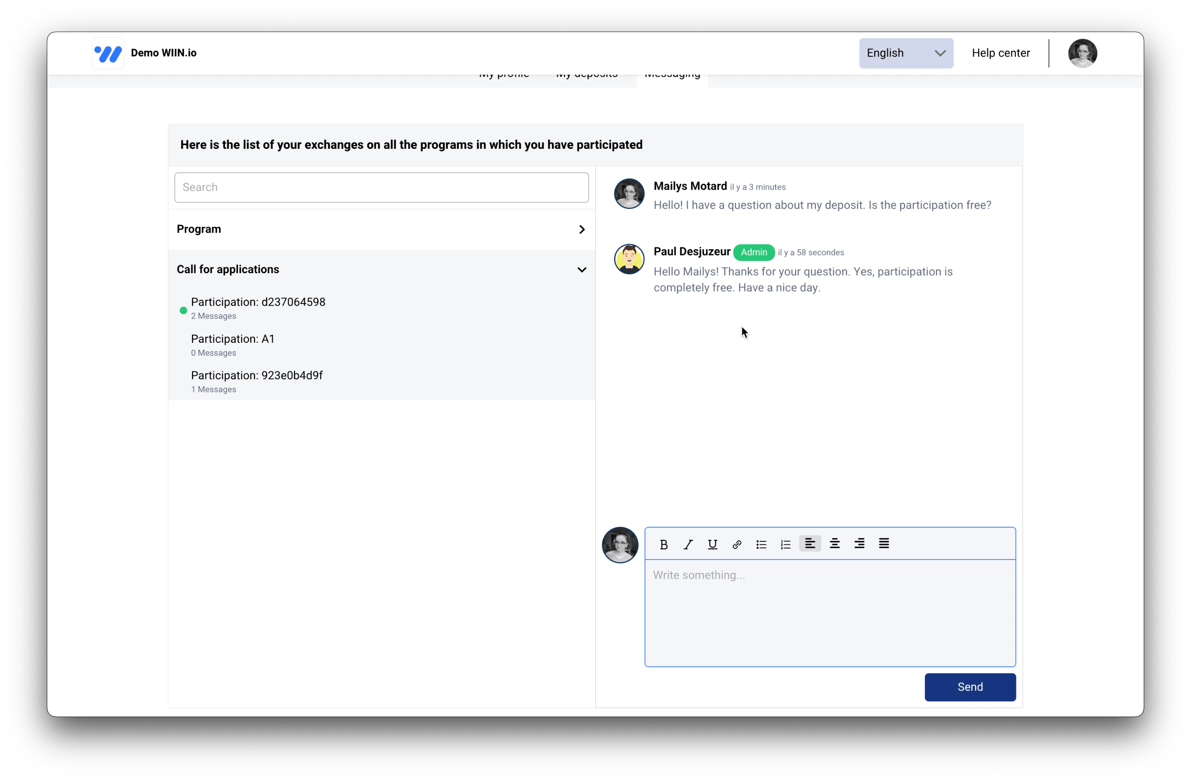The height and width of the screenshot is (779, 1191).
Task: Click the user avatar beside the editor
Action: pyautogui.click(x=620, y=545)
